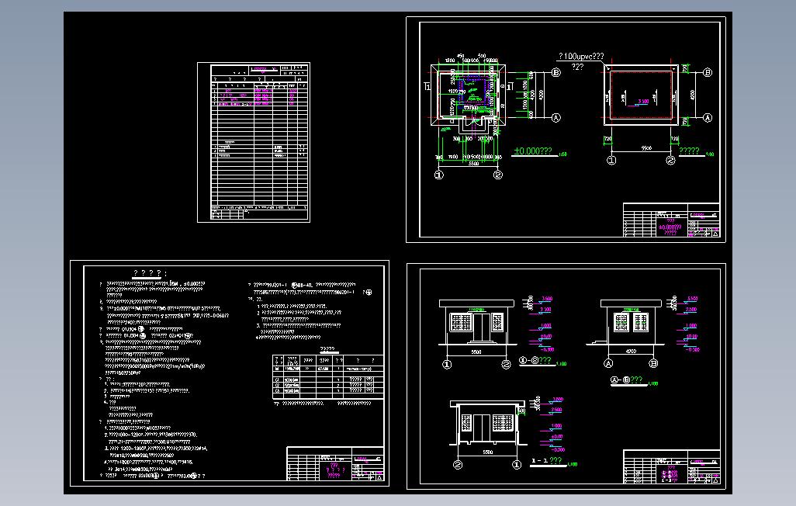Select axis bubble 1 under section 1-1

[517, 464]
